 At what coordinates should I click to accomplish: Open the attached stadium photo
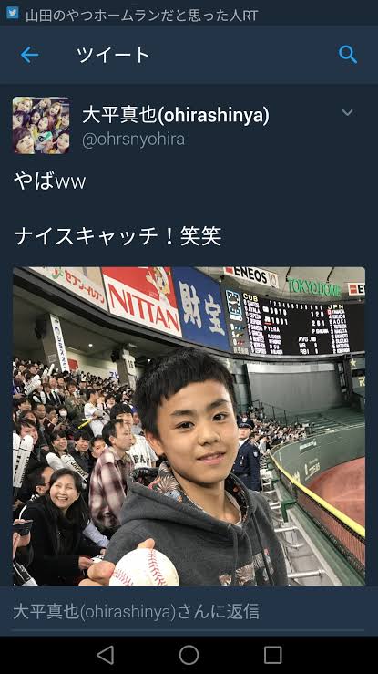tap(189, 426)
